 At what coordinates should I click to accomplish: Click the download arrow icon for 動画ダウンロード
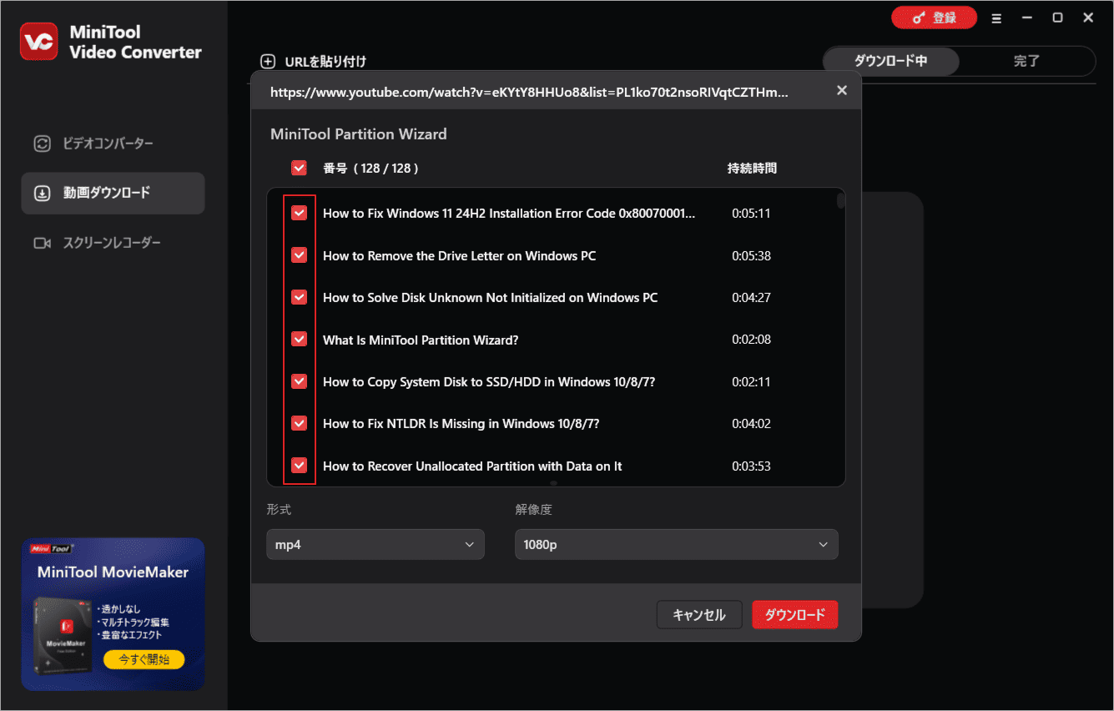point(42,194)
